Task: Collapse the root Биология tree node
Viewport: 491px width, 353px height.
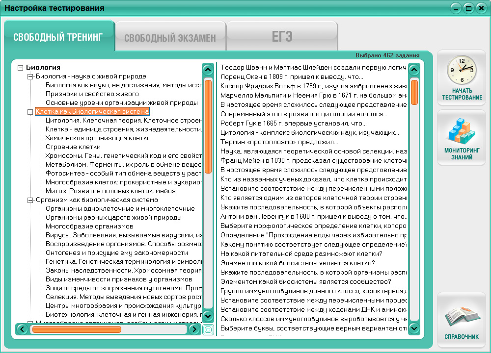Action: tap(20, 68)
